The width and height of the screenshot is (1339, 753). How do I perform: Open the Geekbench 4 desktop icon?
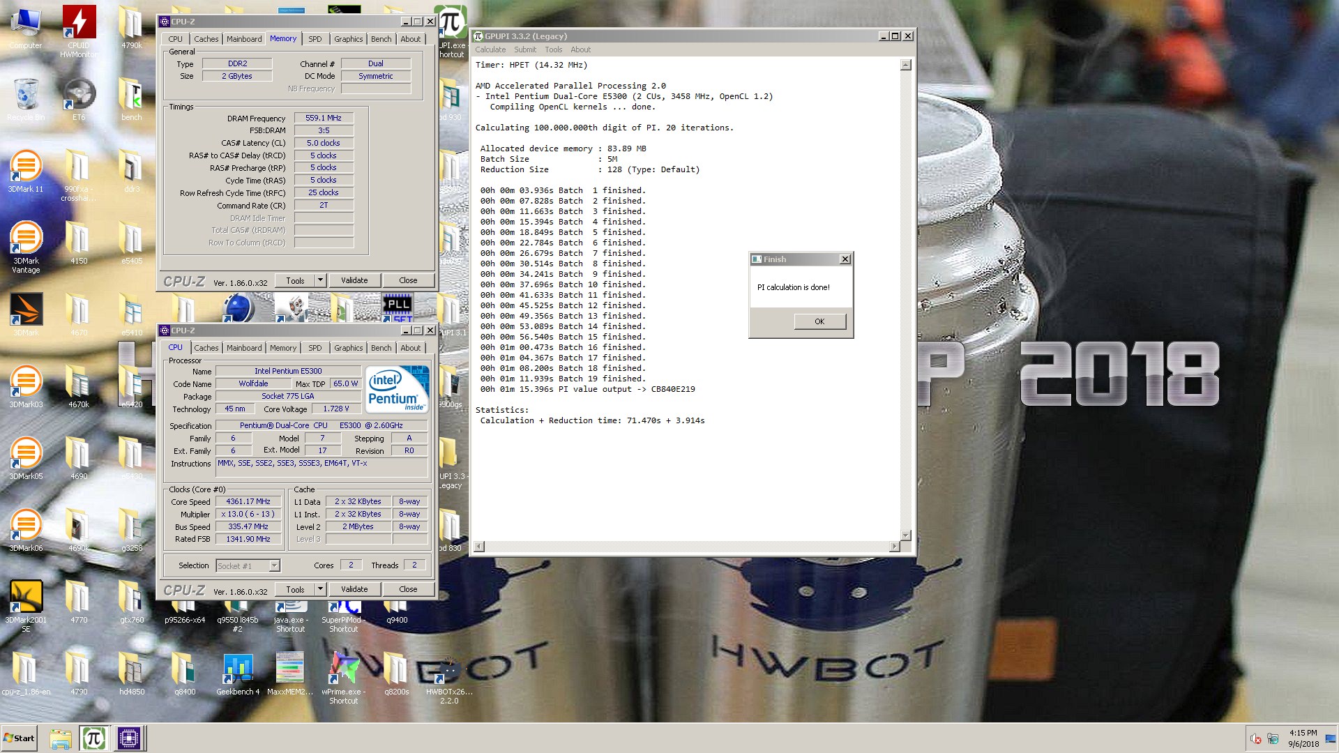pyautogui.click(x=238, y=674)
